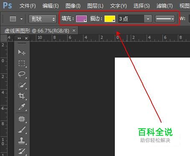Select the Spot Healing Brush tool

tap(22, 119)
